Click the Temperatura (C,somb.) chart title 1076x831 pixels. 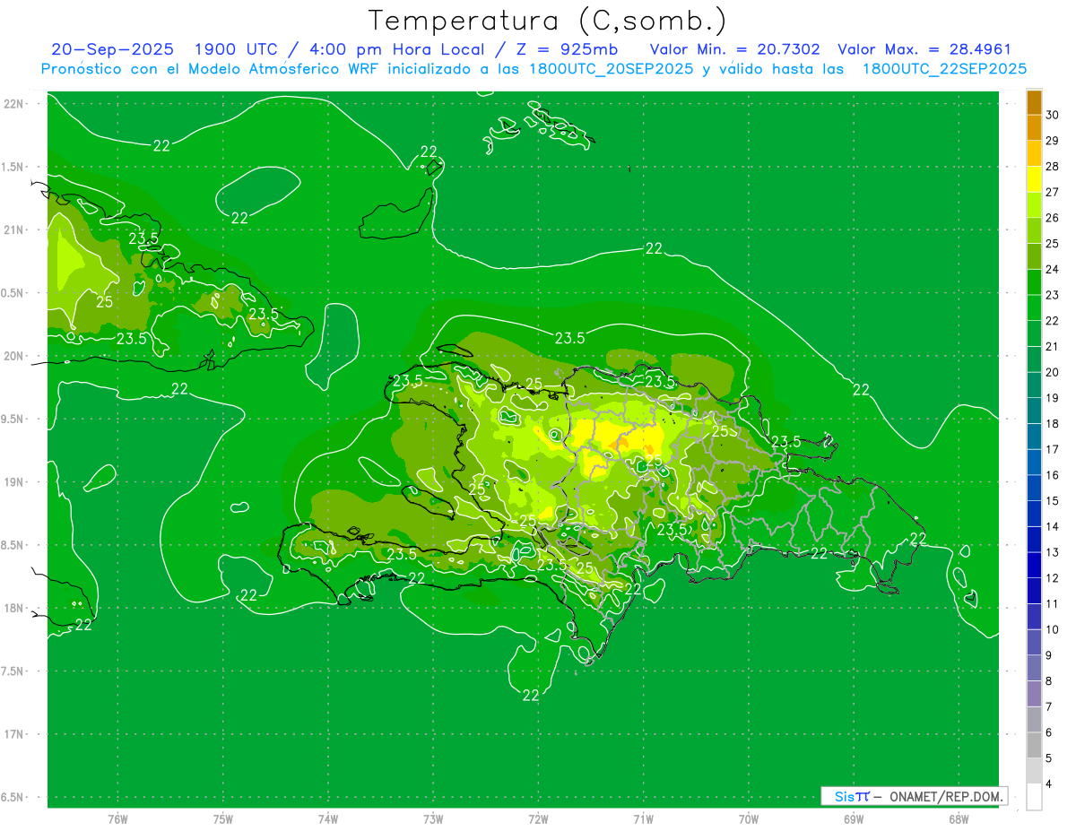[547, 20]
